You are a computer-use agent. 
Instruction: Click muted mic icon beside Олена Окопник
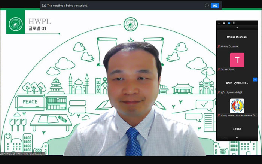(x=219, y=46)
